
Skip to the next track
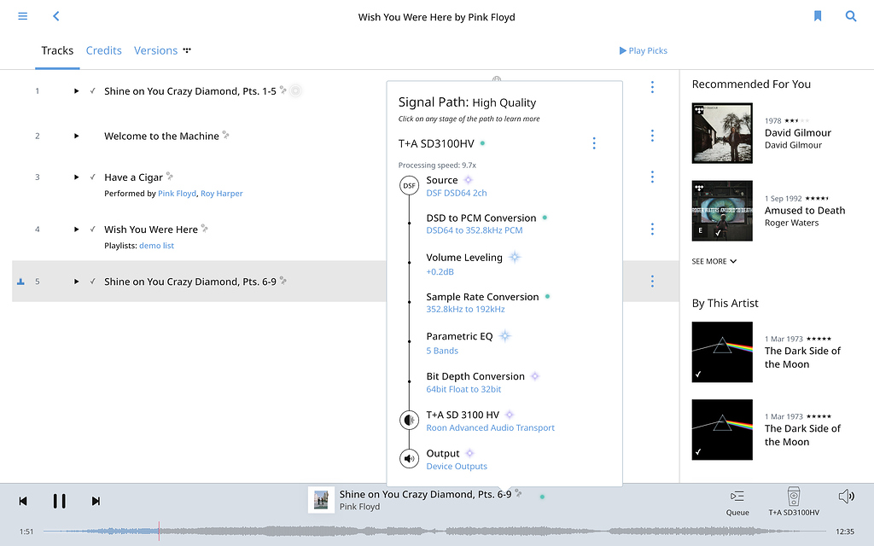pyautogui.click(x=96, y=501)
